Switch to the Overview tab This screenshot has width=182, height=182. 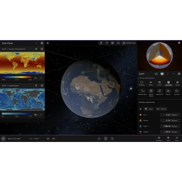click(x=142, y=83)
